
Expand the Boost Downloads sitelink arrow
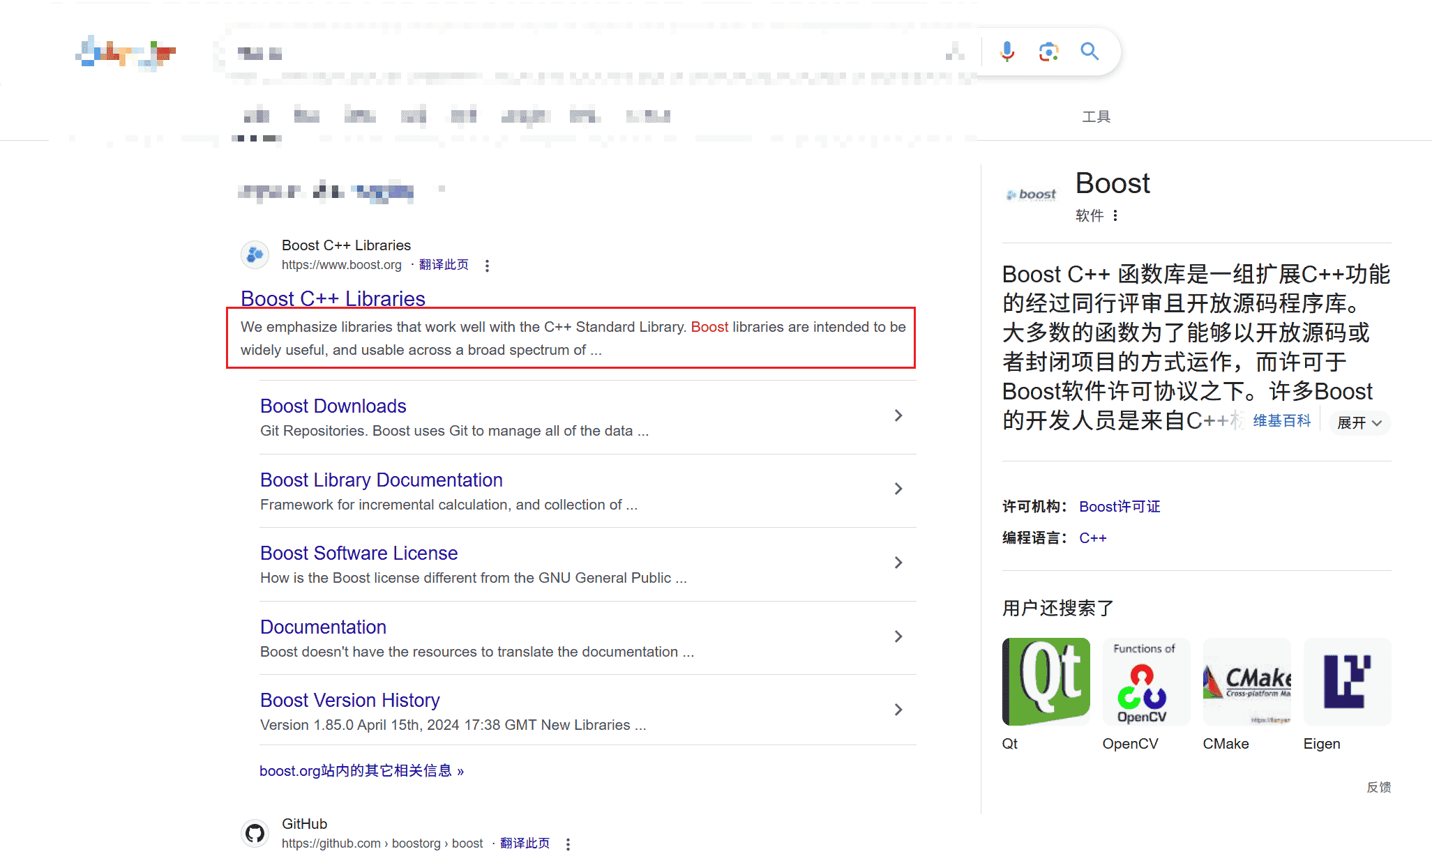(x=898, y=416)
